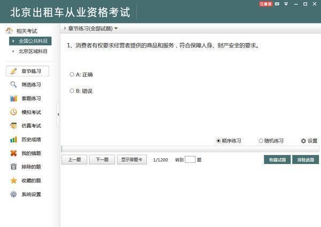Expand arrow before 章节练习 breadcrumb
This screenshot has height=227, width=321.
click(65, 28)
